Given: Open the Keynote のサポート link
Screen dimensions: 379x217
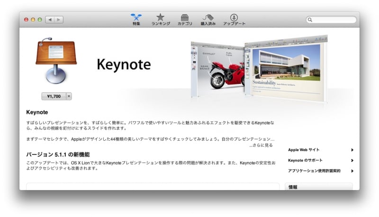Looking at the screenshot, I should [305, 160].
